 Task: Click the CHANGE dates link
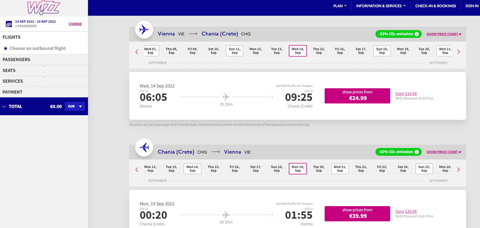click(x=75, y=24)
